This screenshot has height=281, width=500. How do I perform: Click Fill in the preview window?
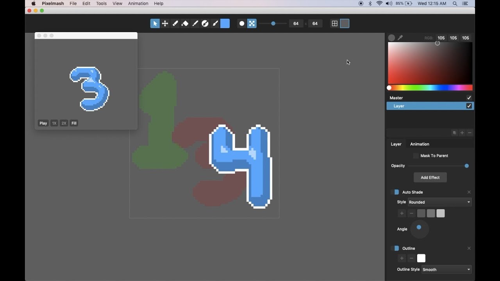pos(74,123)
